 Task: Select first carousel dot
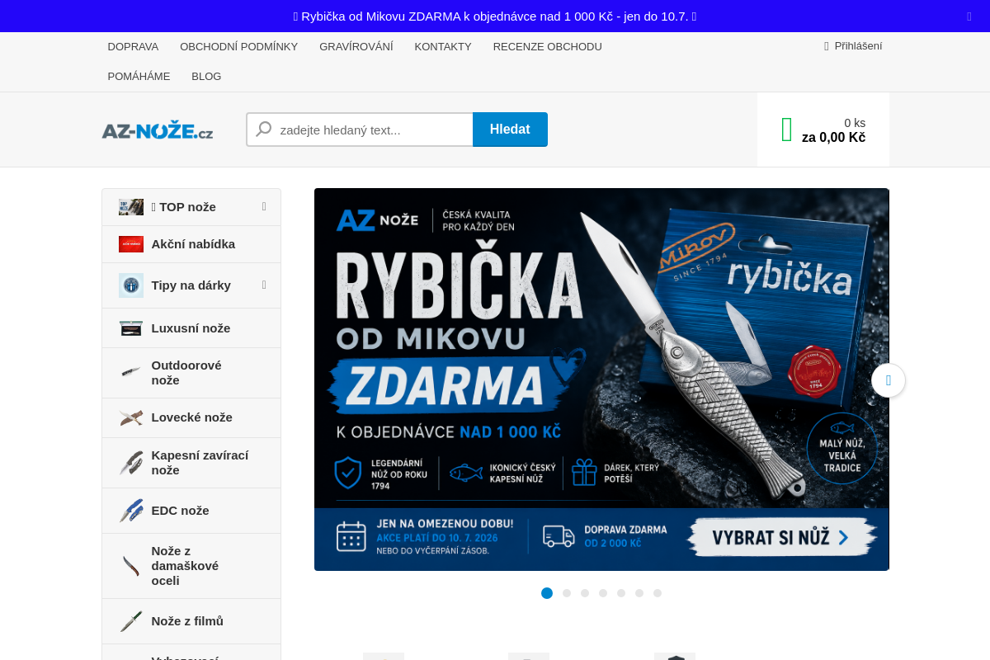click(x=547, y=593)
